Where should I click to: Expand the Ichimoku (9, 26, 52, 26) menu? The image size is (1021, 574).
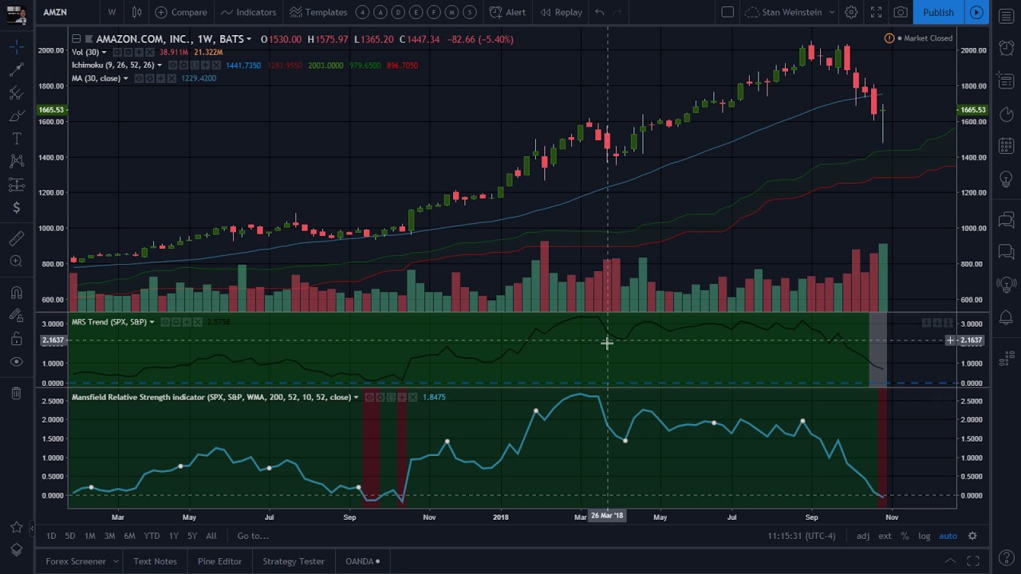point(160,65)
